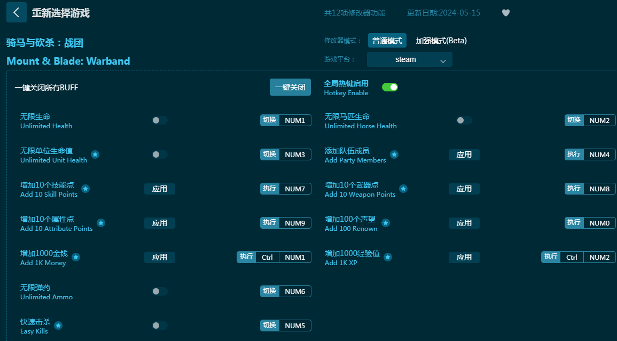Click NUM6 hotkey field for Unlimited Ammo

pos(295,291)
